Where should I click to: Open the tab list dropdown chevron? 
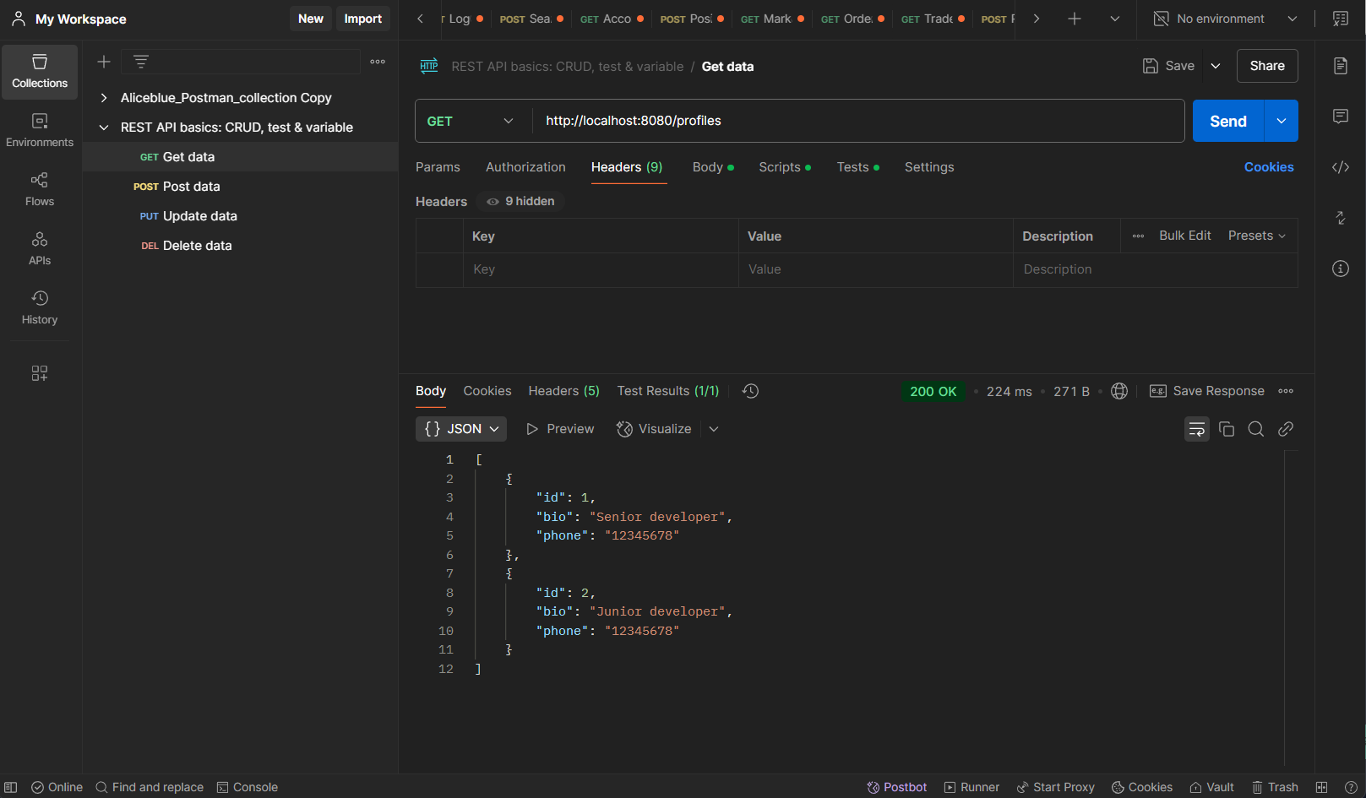click(1115, 19)
